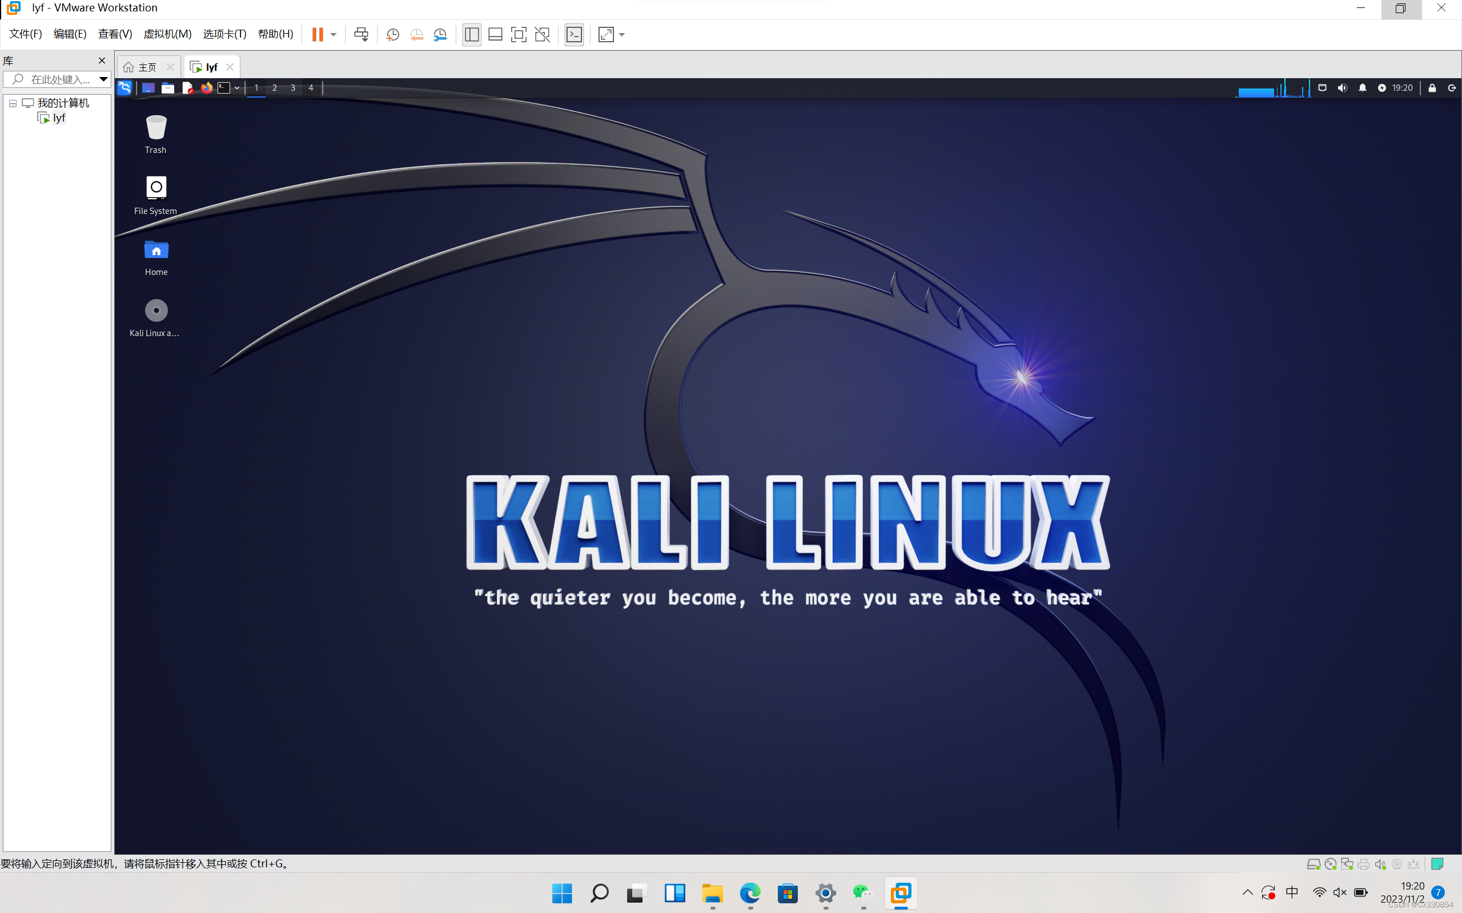Screen dimensions: 1462x913
Task: Click the library search input field
Action: 57,79
